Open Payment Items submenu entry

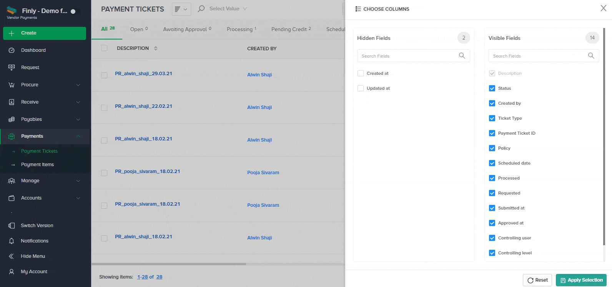coord(37,165)
